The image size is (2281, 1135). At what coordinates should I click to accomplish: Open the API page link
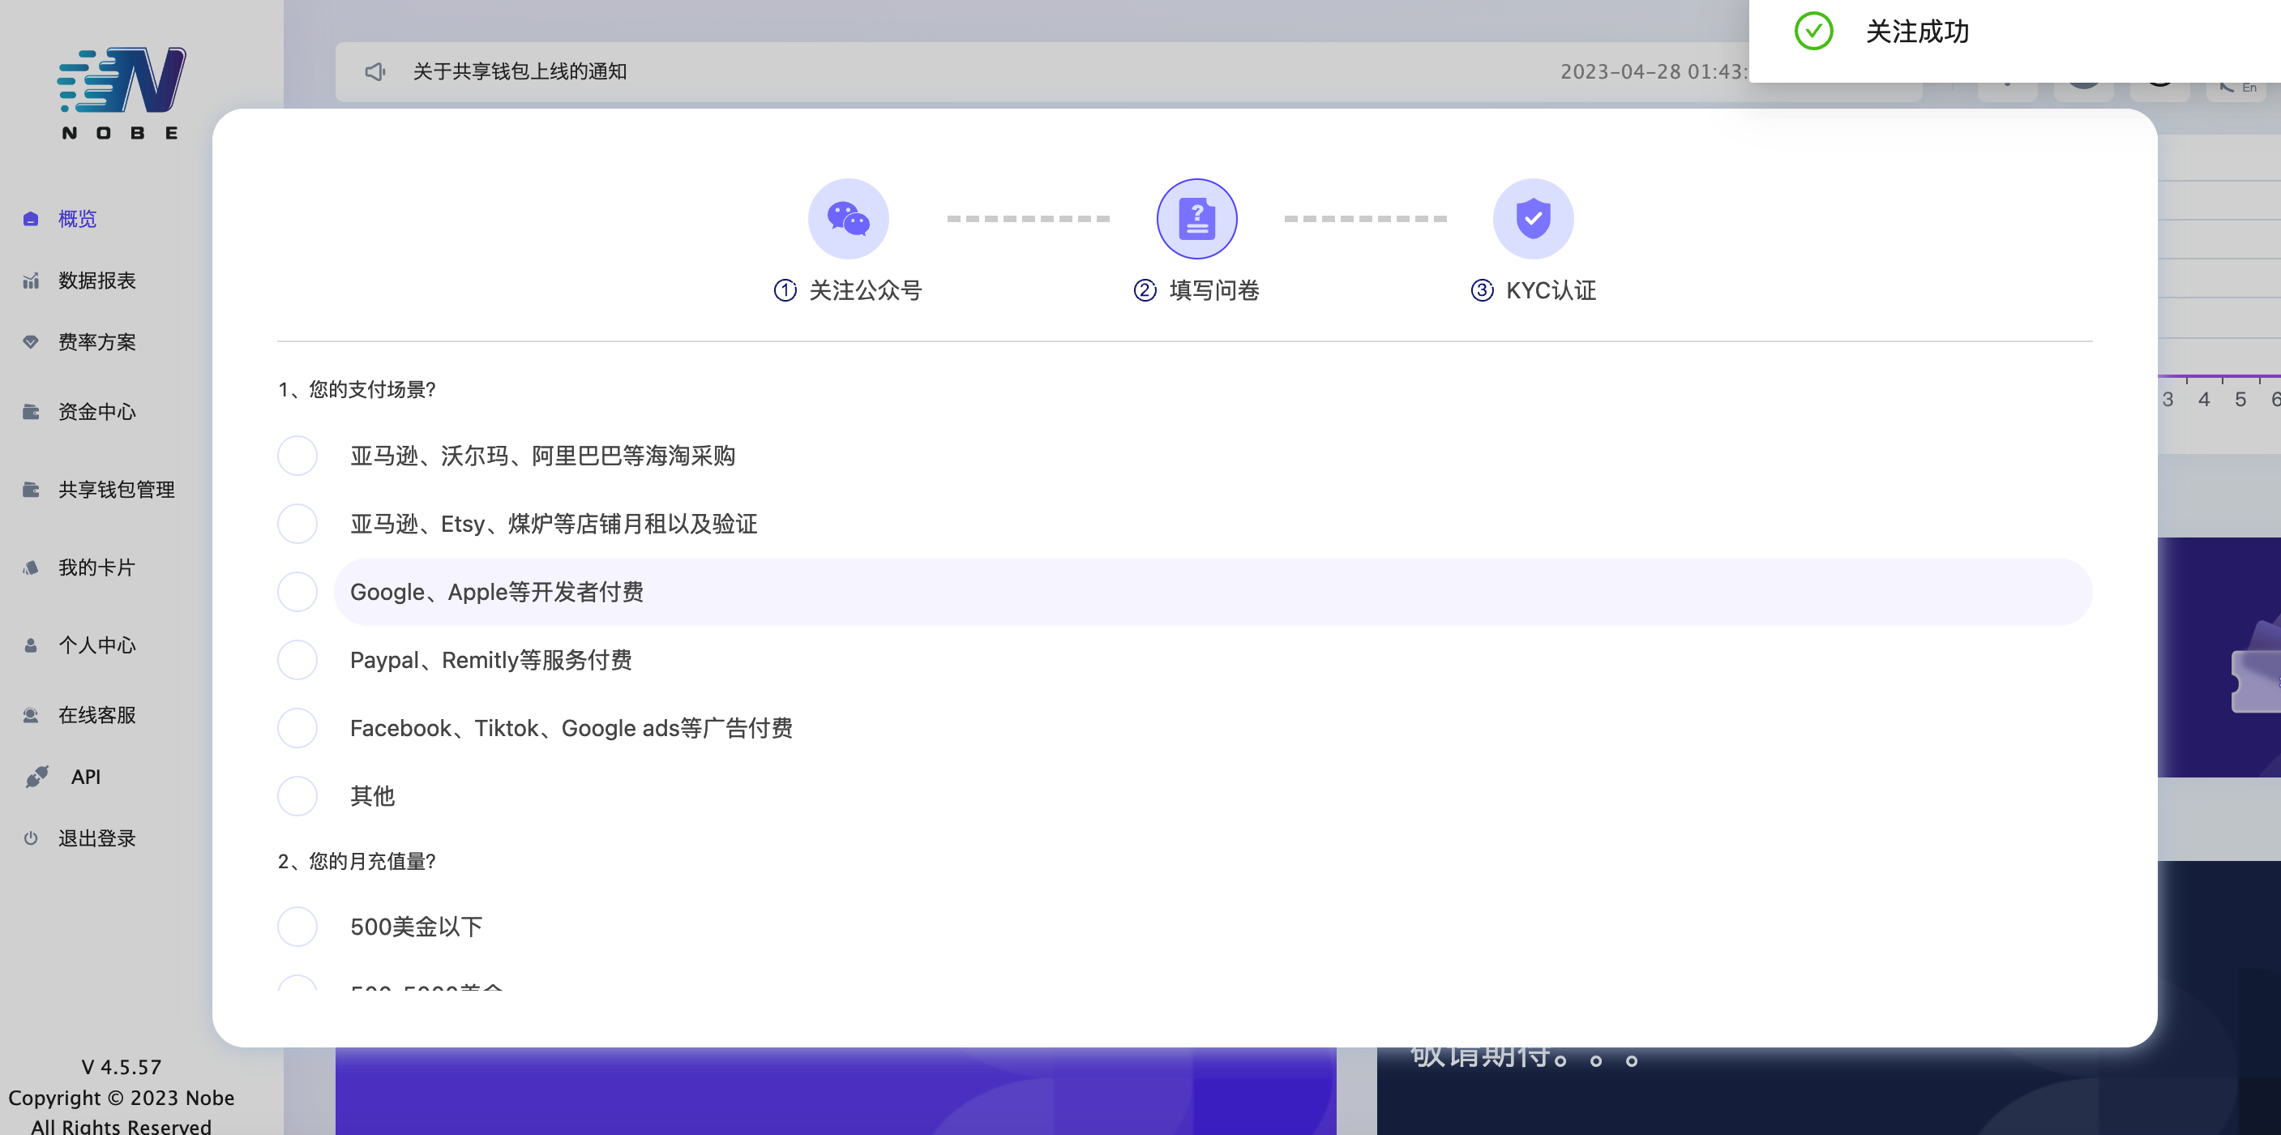86,777
